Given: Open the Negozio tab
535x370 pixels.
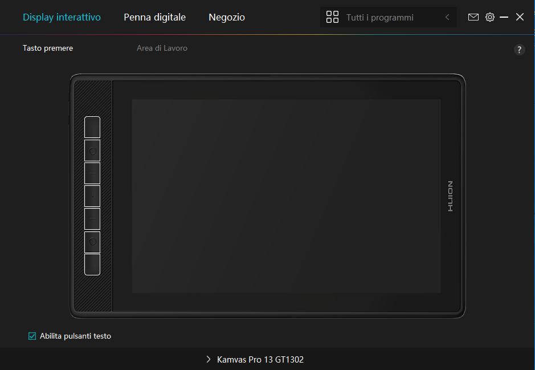Looking at the screenshot, I should [x=227, y=17].
